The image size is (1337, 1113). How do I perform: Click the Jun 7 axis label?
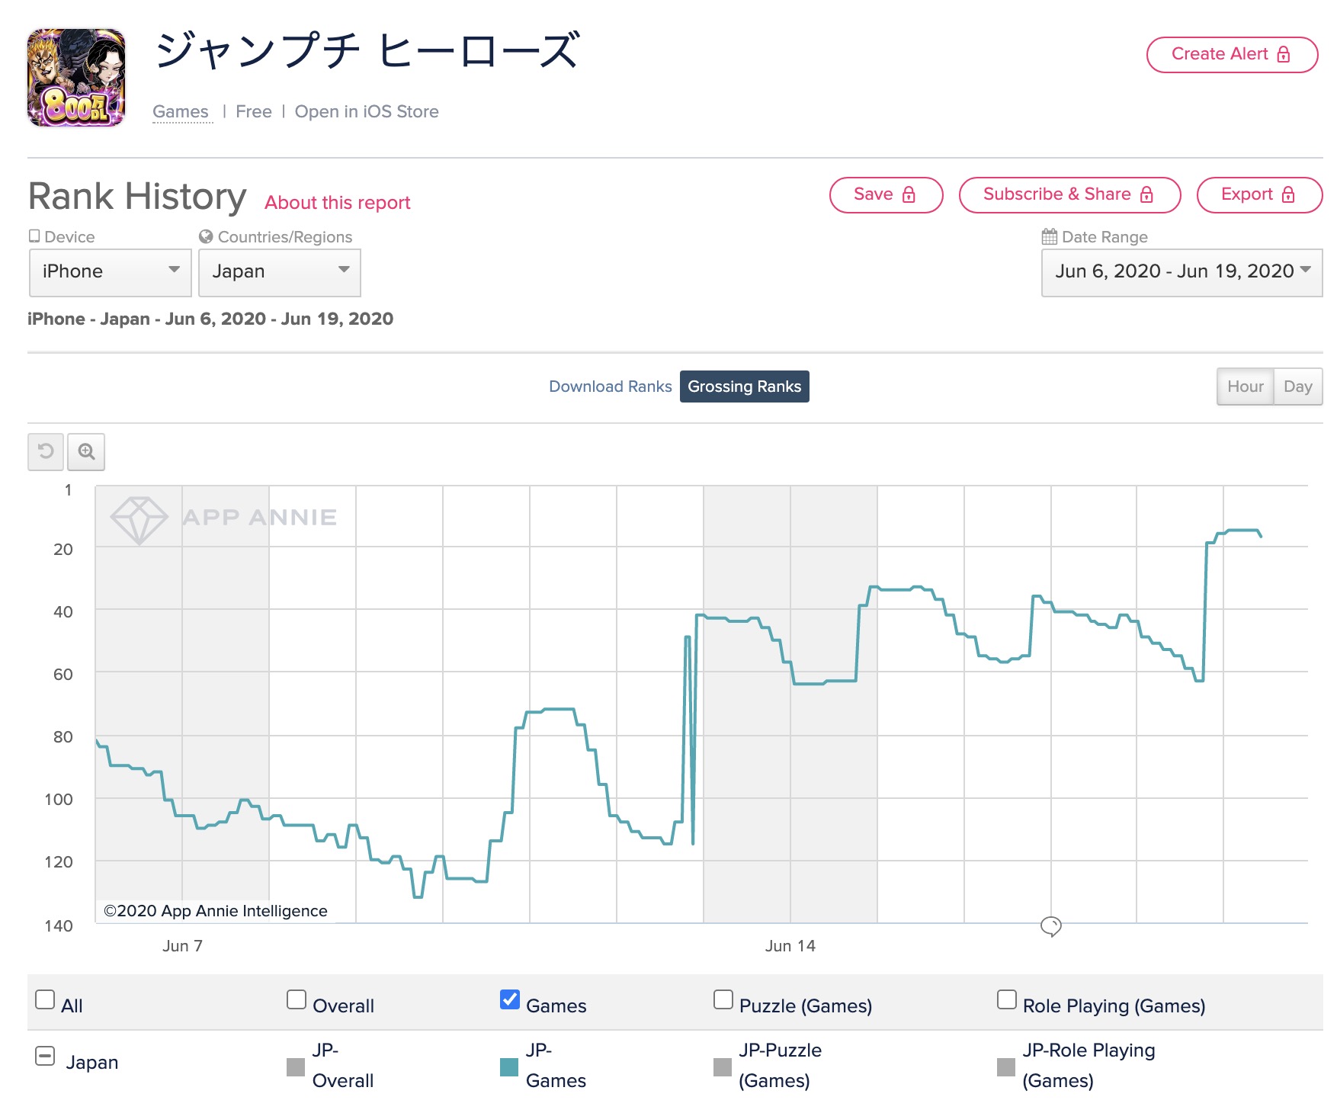tap(182, 946)
